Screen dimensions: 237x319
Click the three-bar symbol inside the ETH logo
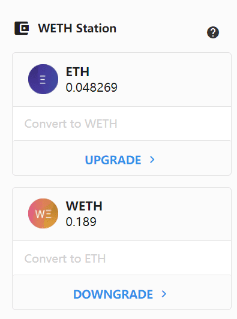(x=43, y=80)
